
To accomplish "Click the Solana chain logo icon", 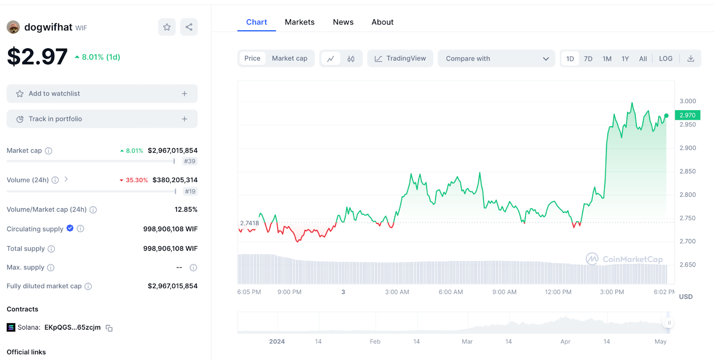I will (x=11, y=327).
